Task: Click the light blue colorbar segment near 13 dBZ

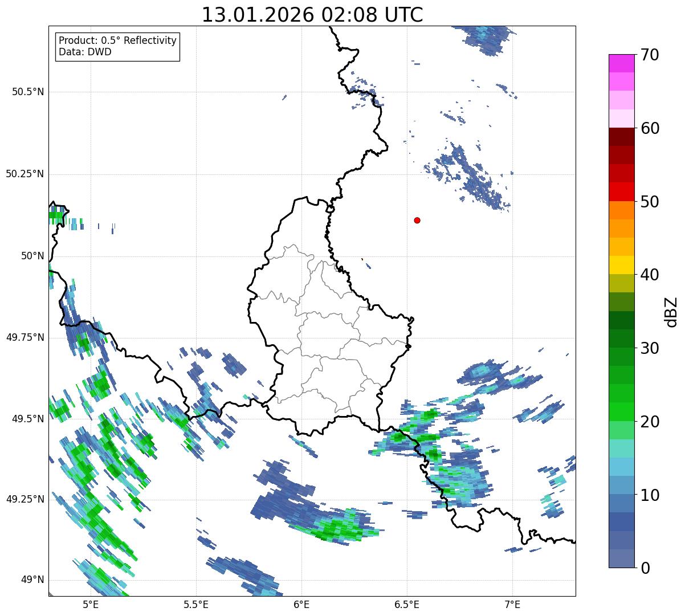Action: (x=621, y=467)
